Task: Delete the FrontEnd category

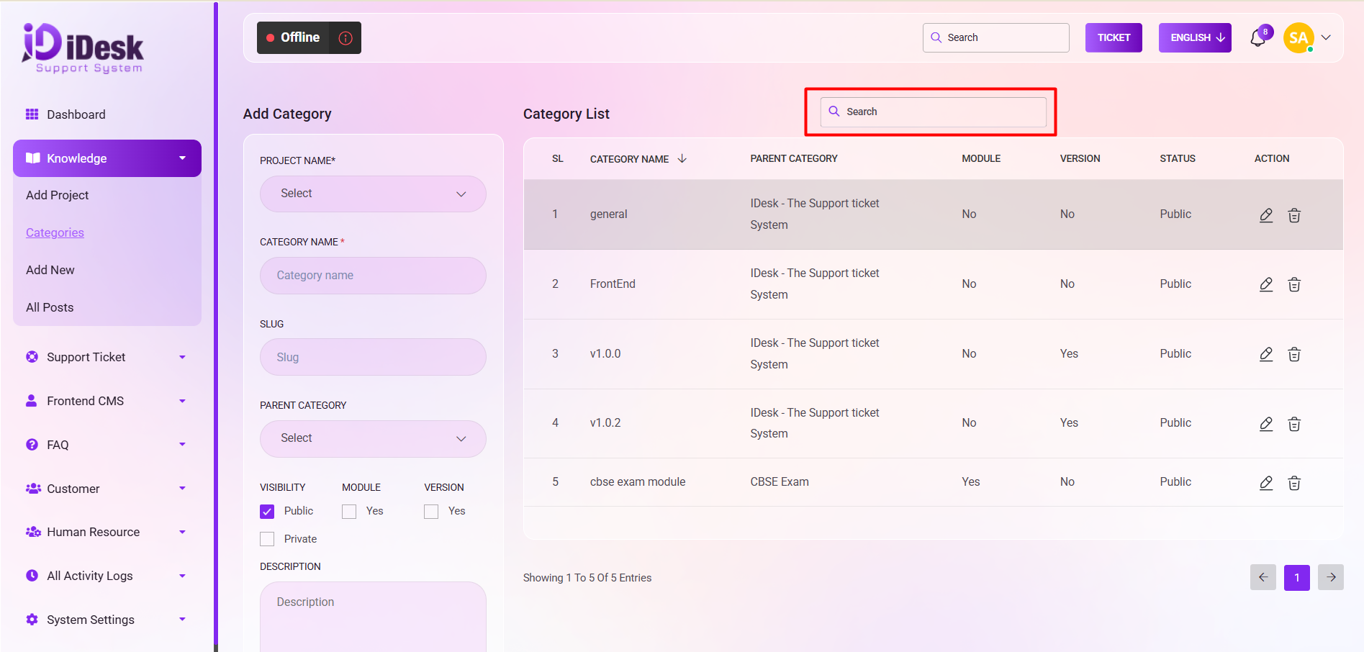Action: 1294,285
